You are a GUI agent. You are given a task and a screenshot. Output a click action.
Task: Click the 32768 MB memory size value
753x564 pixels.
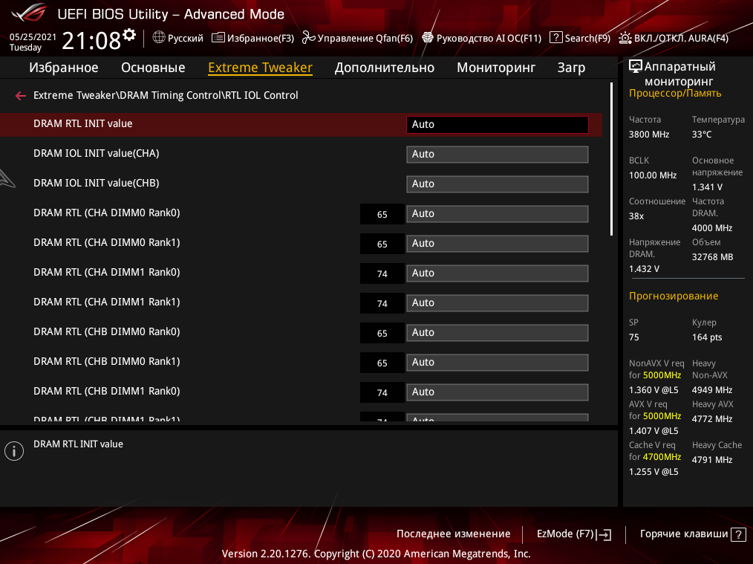coord(712,257)
